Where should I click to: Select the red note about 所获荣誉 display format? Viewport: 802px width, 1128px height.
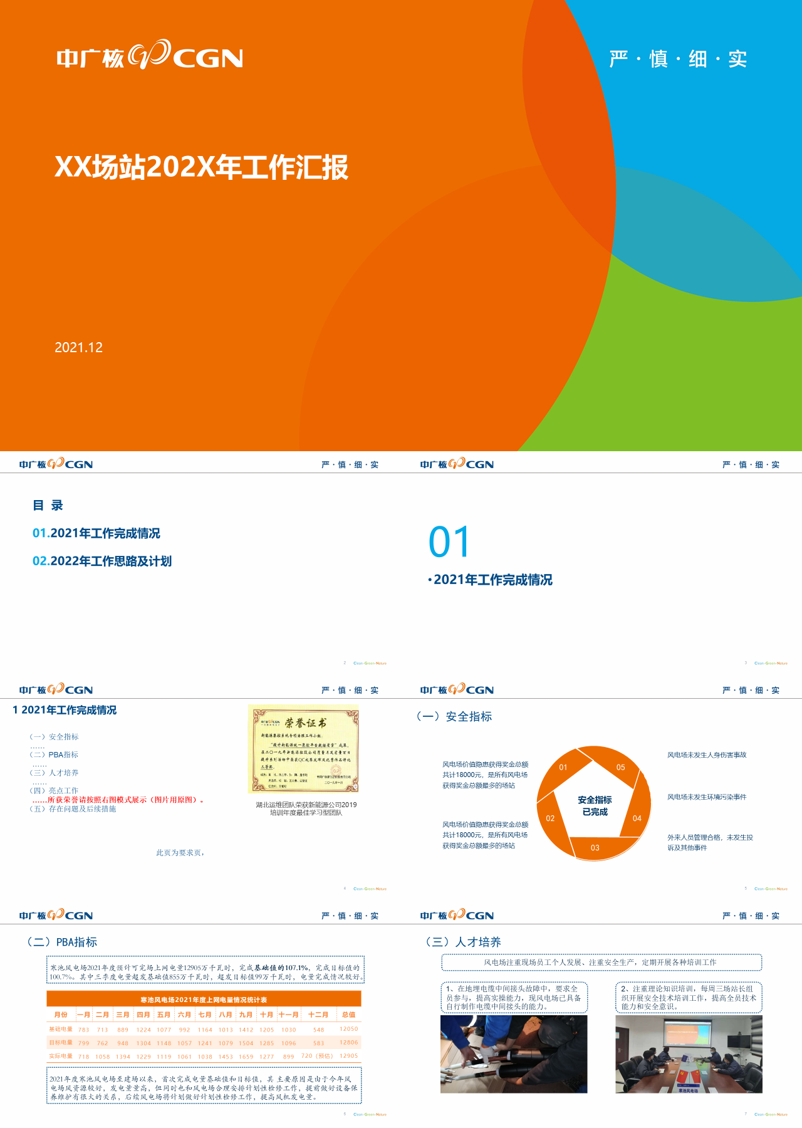(x=119, y=800)
